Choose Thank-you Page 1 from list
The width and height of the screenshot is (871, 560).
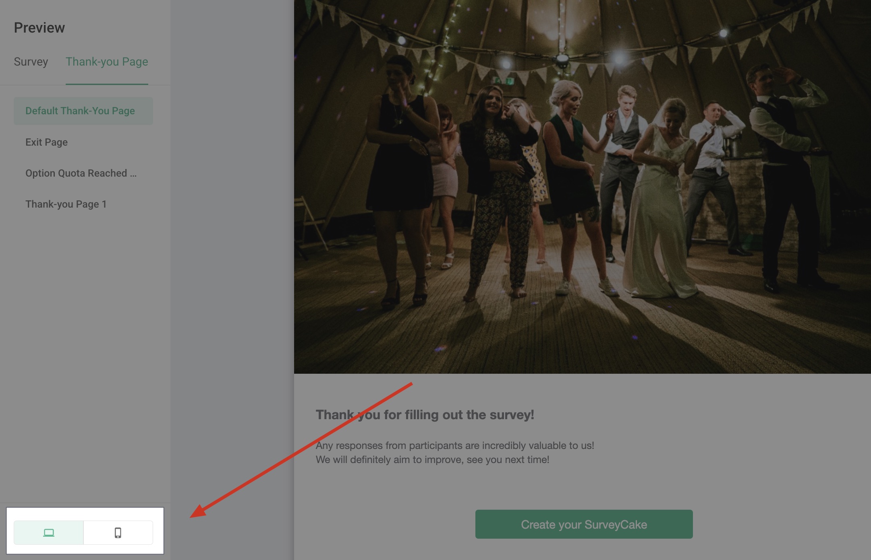point(66,204)
